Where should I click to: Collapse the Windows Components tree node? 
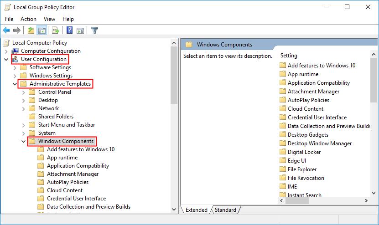[23, 141]
